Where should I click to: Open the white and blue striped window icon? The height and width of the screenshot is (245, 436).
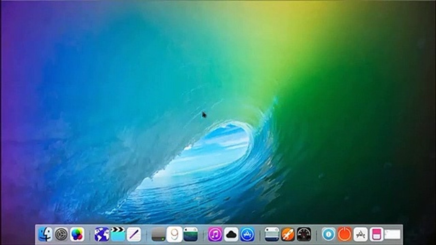pos(272,234)
